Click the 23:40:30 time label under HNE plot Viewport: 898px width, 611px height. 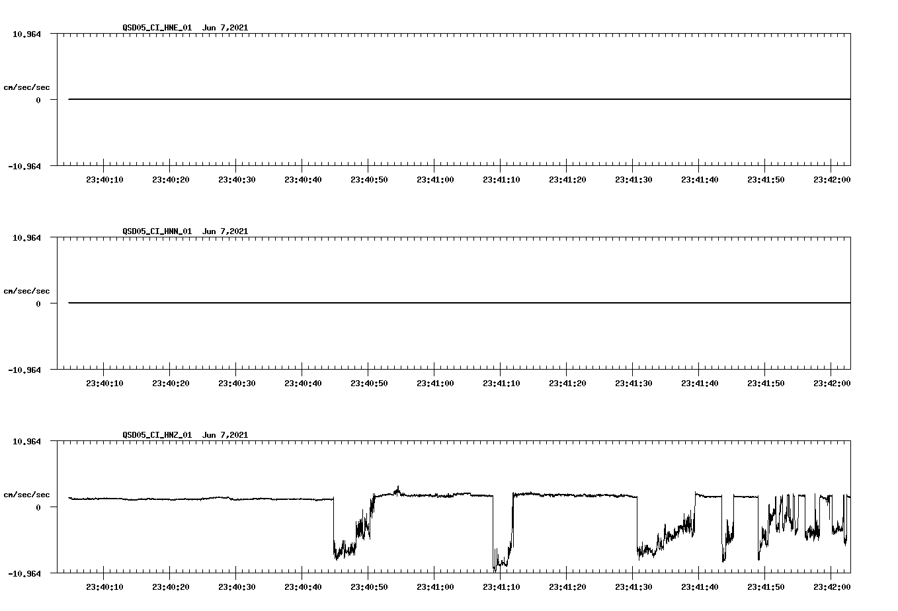click(x=237, y=180)
